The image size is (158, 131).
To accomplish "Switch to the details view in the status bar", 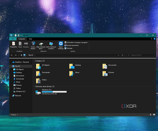I will [150, 115].
